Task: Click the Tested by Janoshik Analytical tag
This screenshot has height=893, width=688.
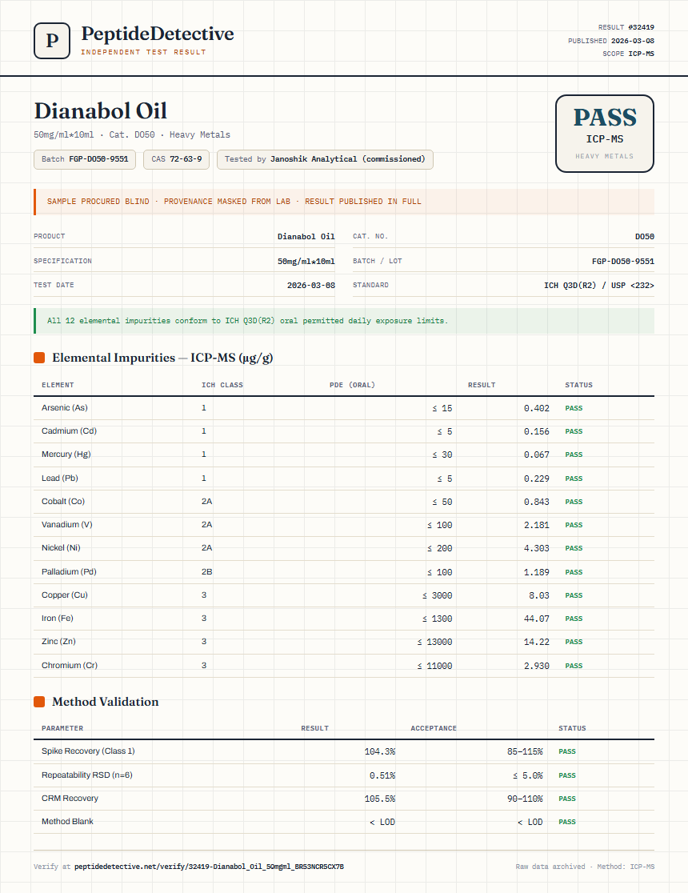Action: [x=325, y=159]
